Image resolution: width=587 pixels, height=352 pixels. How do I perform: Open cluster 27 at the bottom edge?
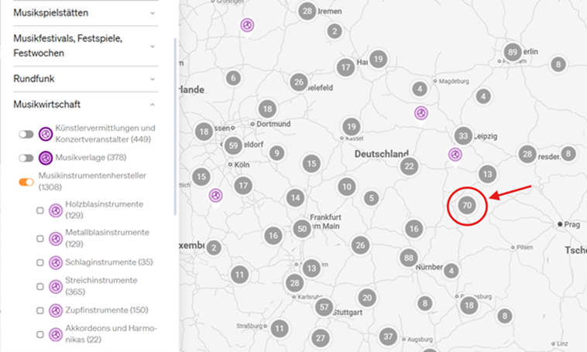[320, 338]
